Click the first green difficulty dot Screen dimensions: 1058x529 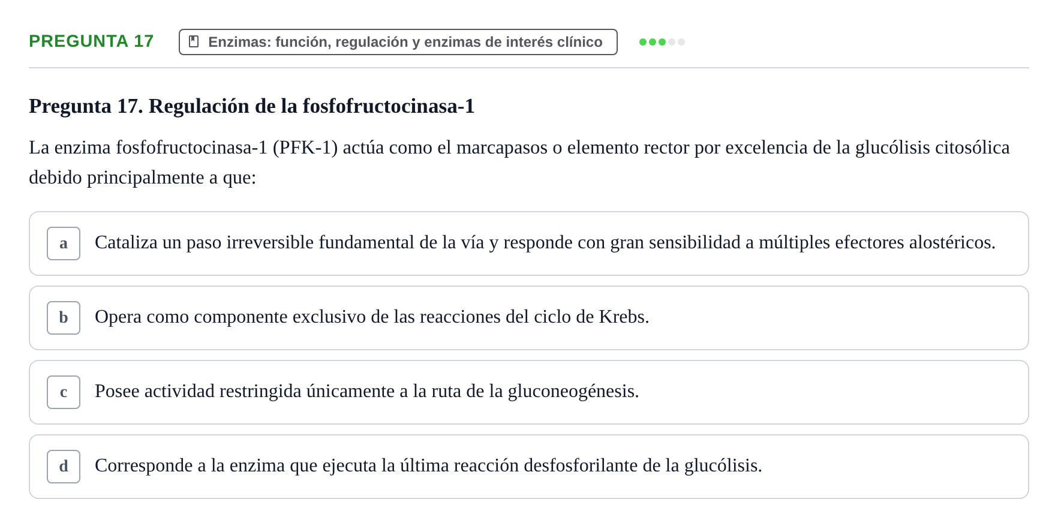[643, 42]
